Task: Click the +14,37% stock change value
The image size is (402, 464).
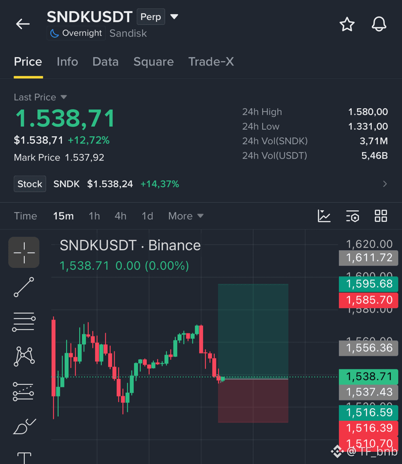Action: (x=160, y=184)
